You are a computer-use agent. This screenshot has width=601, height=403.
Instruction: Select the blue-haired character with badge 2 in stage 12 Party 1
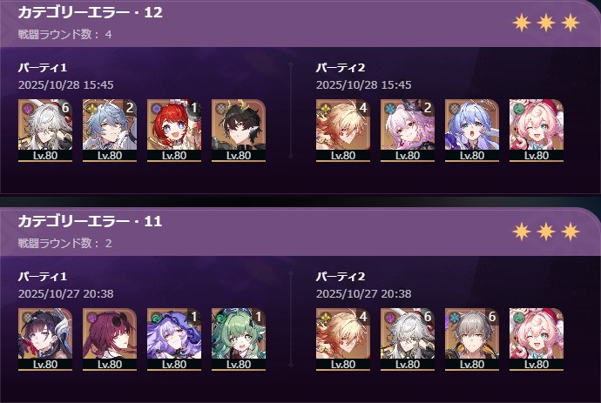point(110,131)
